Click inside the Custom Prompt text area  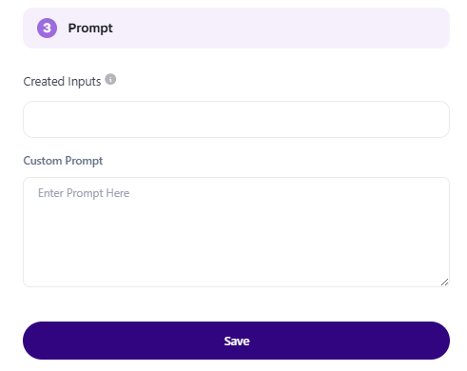(236, 232)
